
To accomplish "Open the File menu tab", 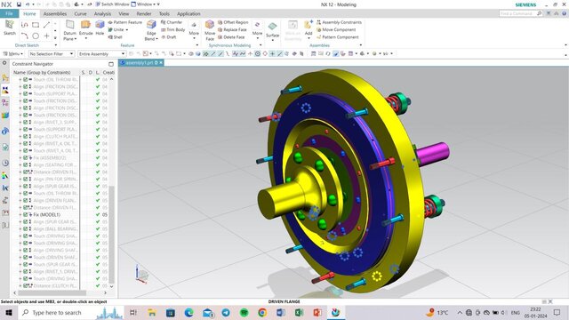I will point(9,13).
